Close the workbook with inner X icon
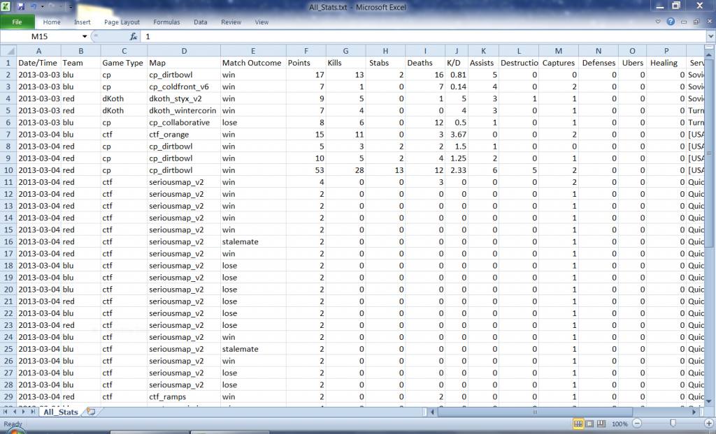Image resolution: width=716 pixels, height=434 pixels. click(709, 22)
